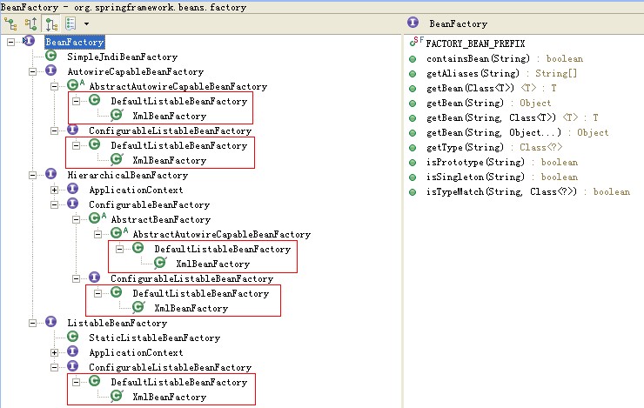Show the full Type Hierarchy view
This screenshot has width=644, height=408.
click(10, 24)
